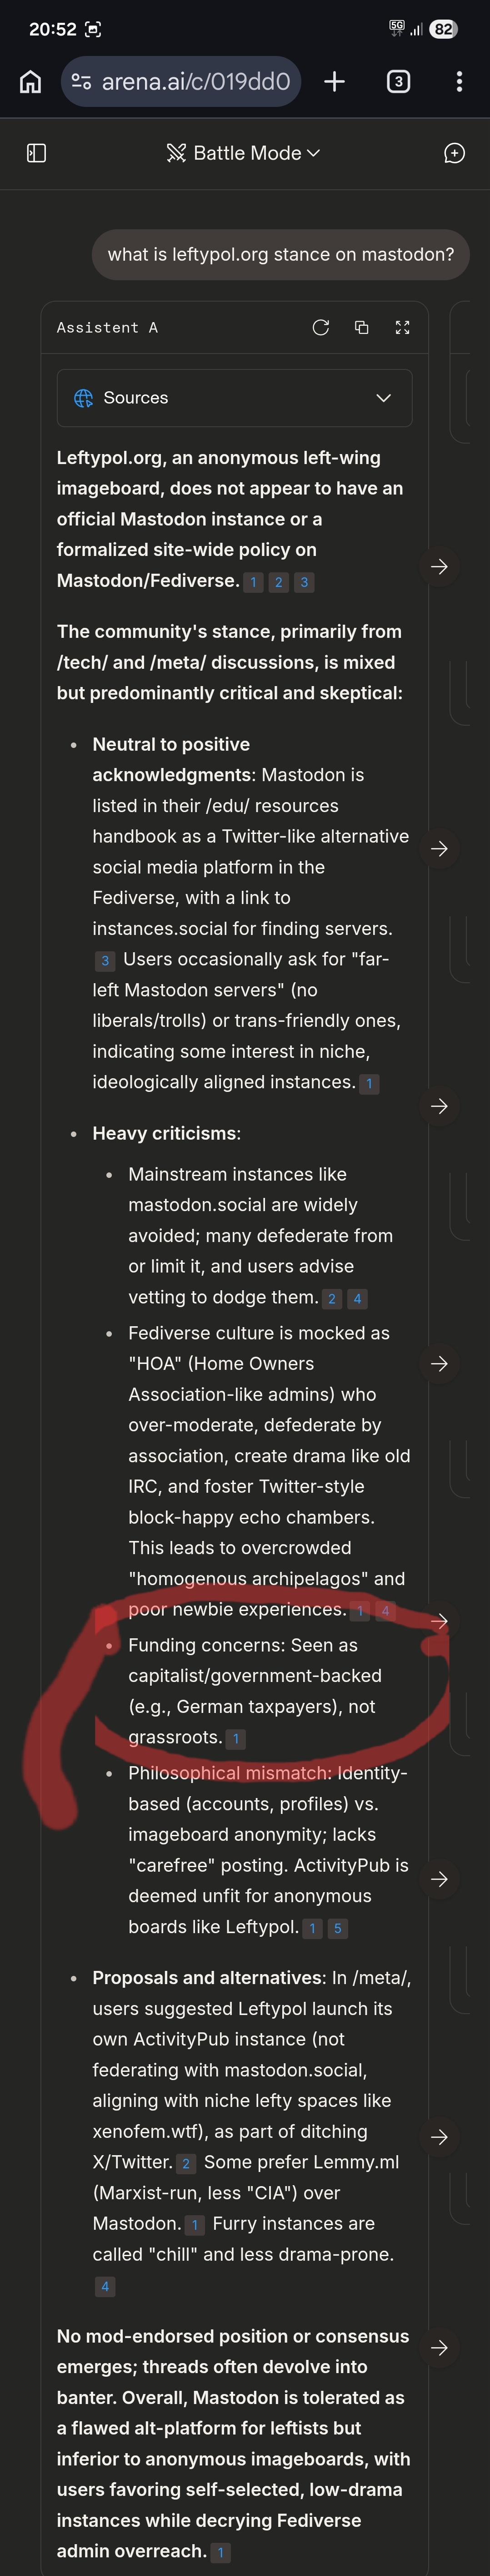Click the arrow beside the first paragraph
The width and height of the screenshot is (490, 2576).
(x=439, y=567)
